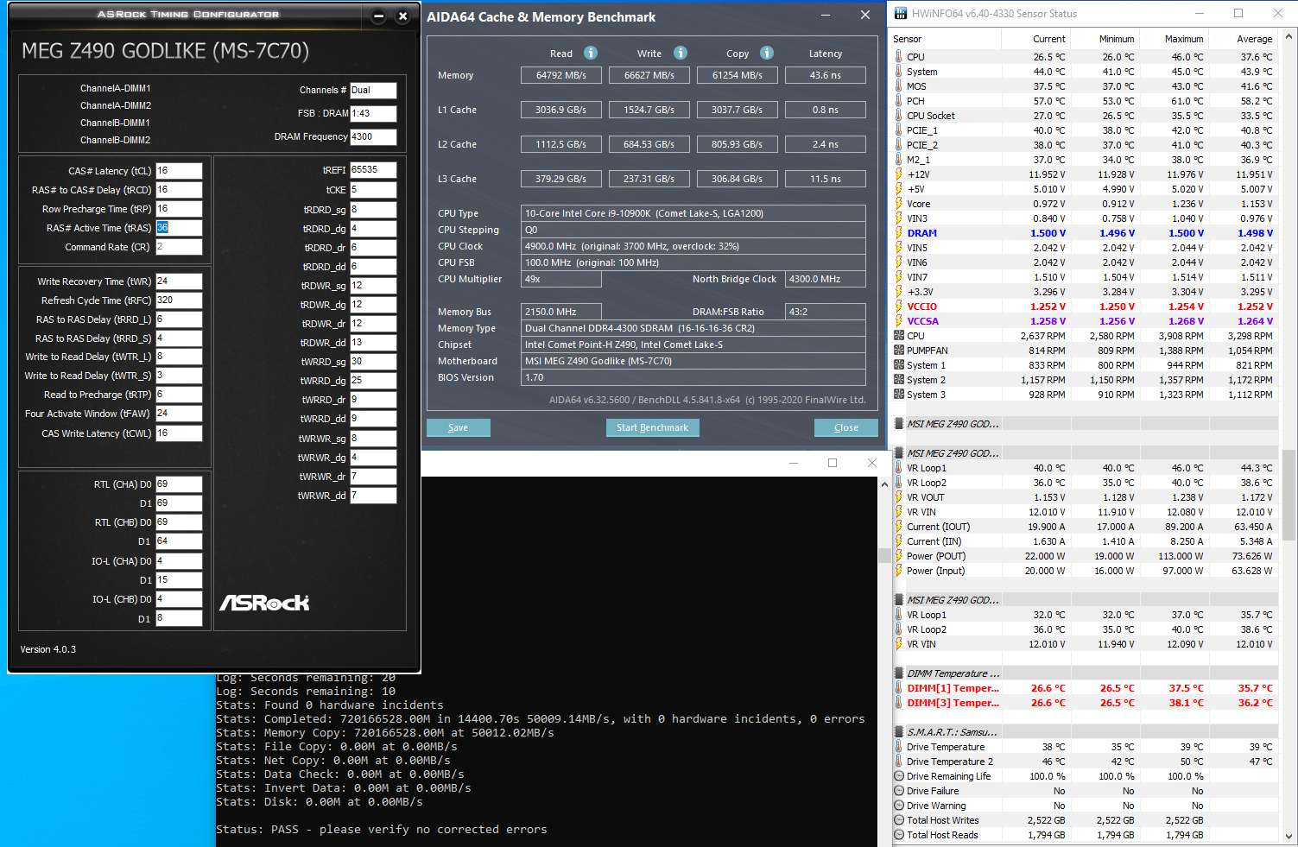Click the DIMM[3] Temperature row label

(953, 703)
